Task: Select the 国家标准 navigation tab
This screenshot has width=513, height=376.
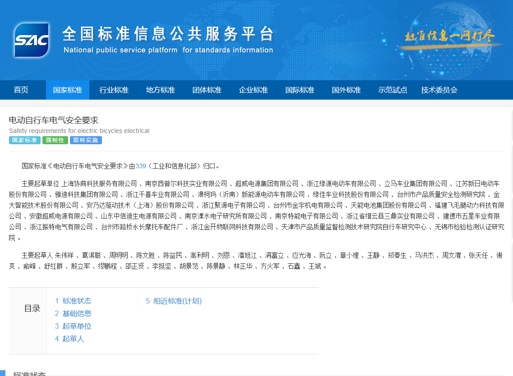Action: click(68, 90)
